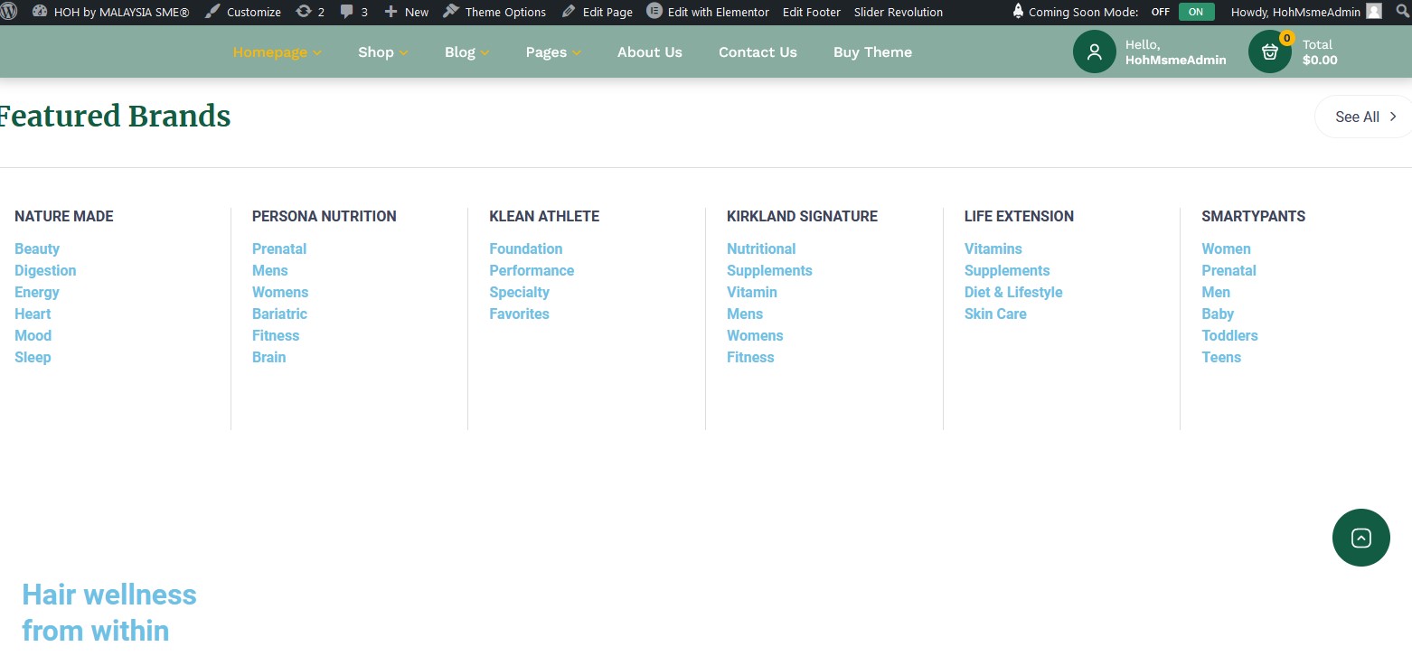Open the Life Extension Vitamins link
The image size is (1412, 656).
[993, 248]
